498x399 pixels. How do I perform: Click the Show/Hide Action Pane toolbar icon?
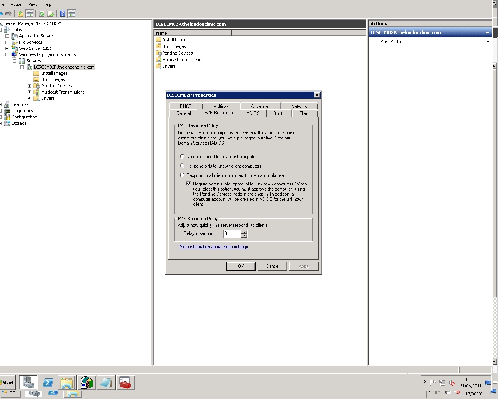point(72,14)
